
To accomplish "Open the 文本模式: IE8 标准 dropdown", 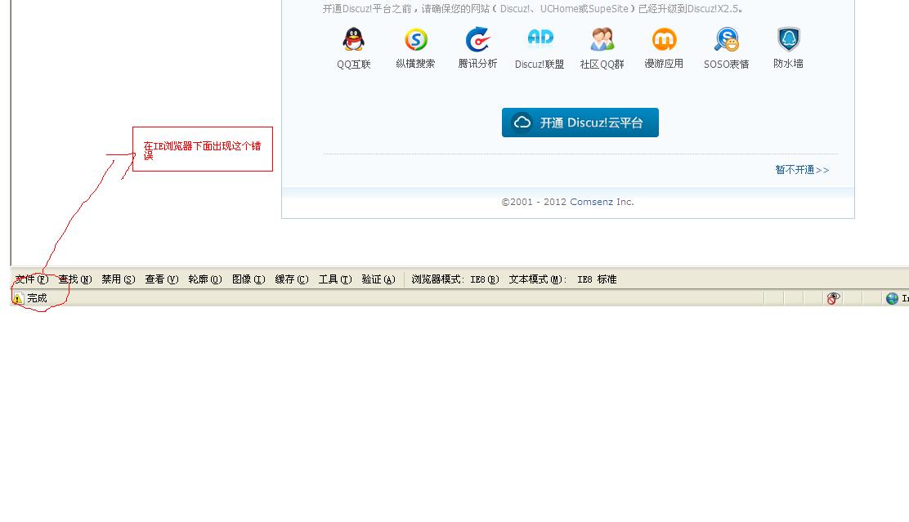I will tap(563, 279).
